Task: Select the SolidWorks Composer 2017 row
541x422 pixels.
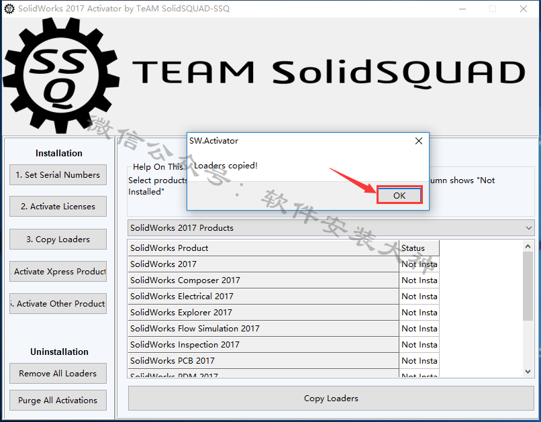Action: click(x=263, y=280)
